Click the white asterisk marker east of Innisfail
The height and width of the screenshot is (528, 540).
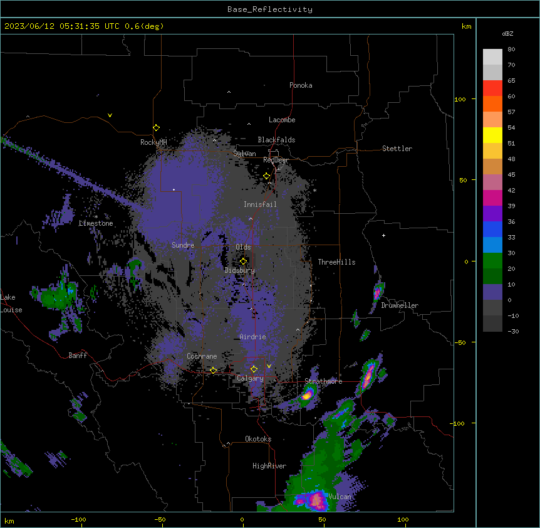(x=314, y=190)
